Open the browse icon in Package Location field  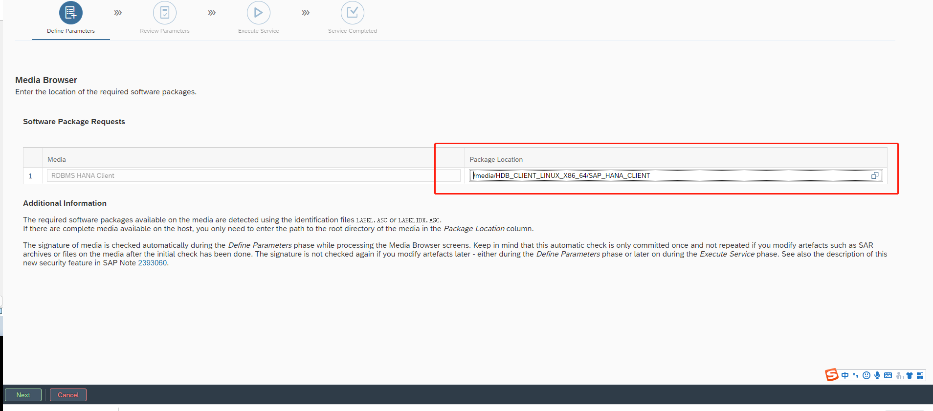(x=875, y=175)
